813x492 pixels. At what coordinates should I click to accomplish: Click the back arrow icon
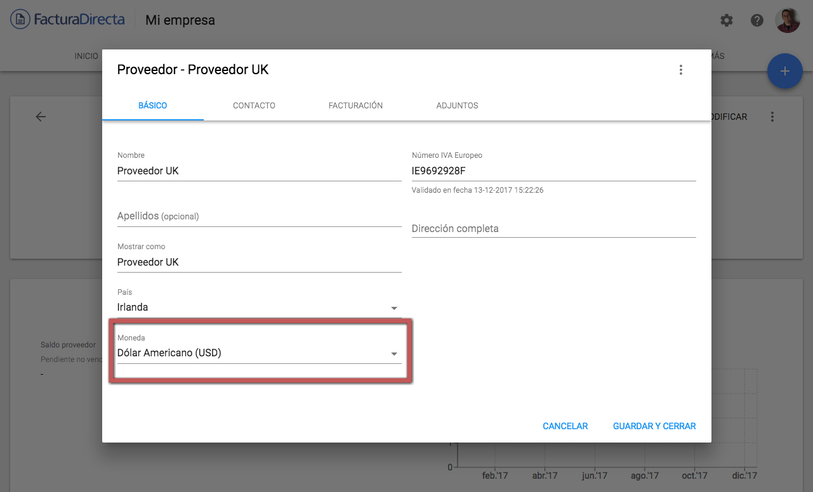pyautogui.click(x=41, y=117)
